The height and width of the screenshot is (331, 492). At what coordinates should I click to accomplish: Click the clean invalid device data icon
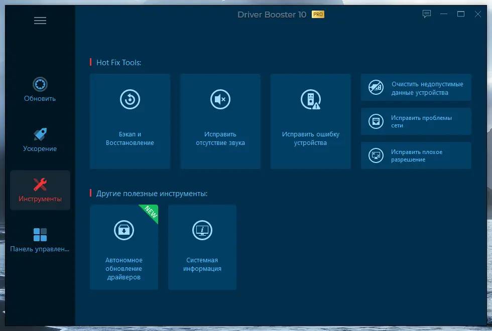[376, 87]
